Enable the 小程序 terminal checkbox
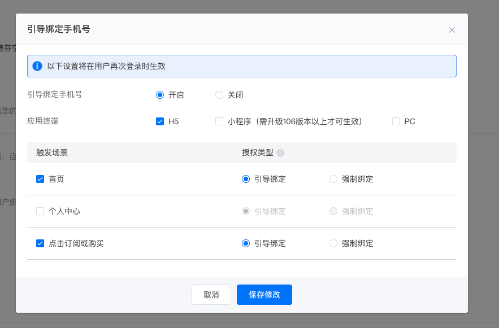This screenshot has height=328, width=499. coord(219,121)
